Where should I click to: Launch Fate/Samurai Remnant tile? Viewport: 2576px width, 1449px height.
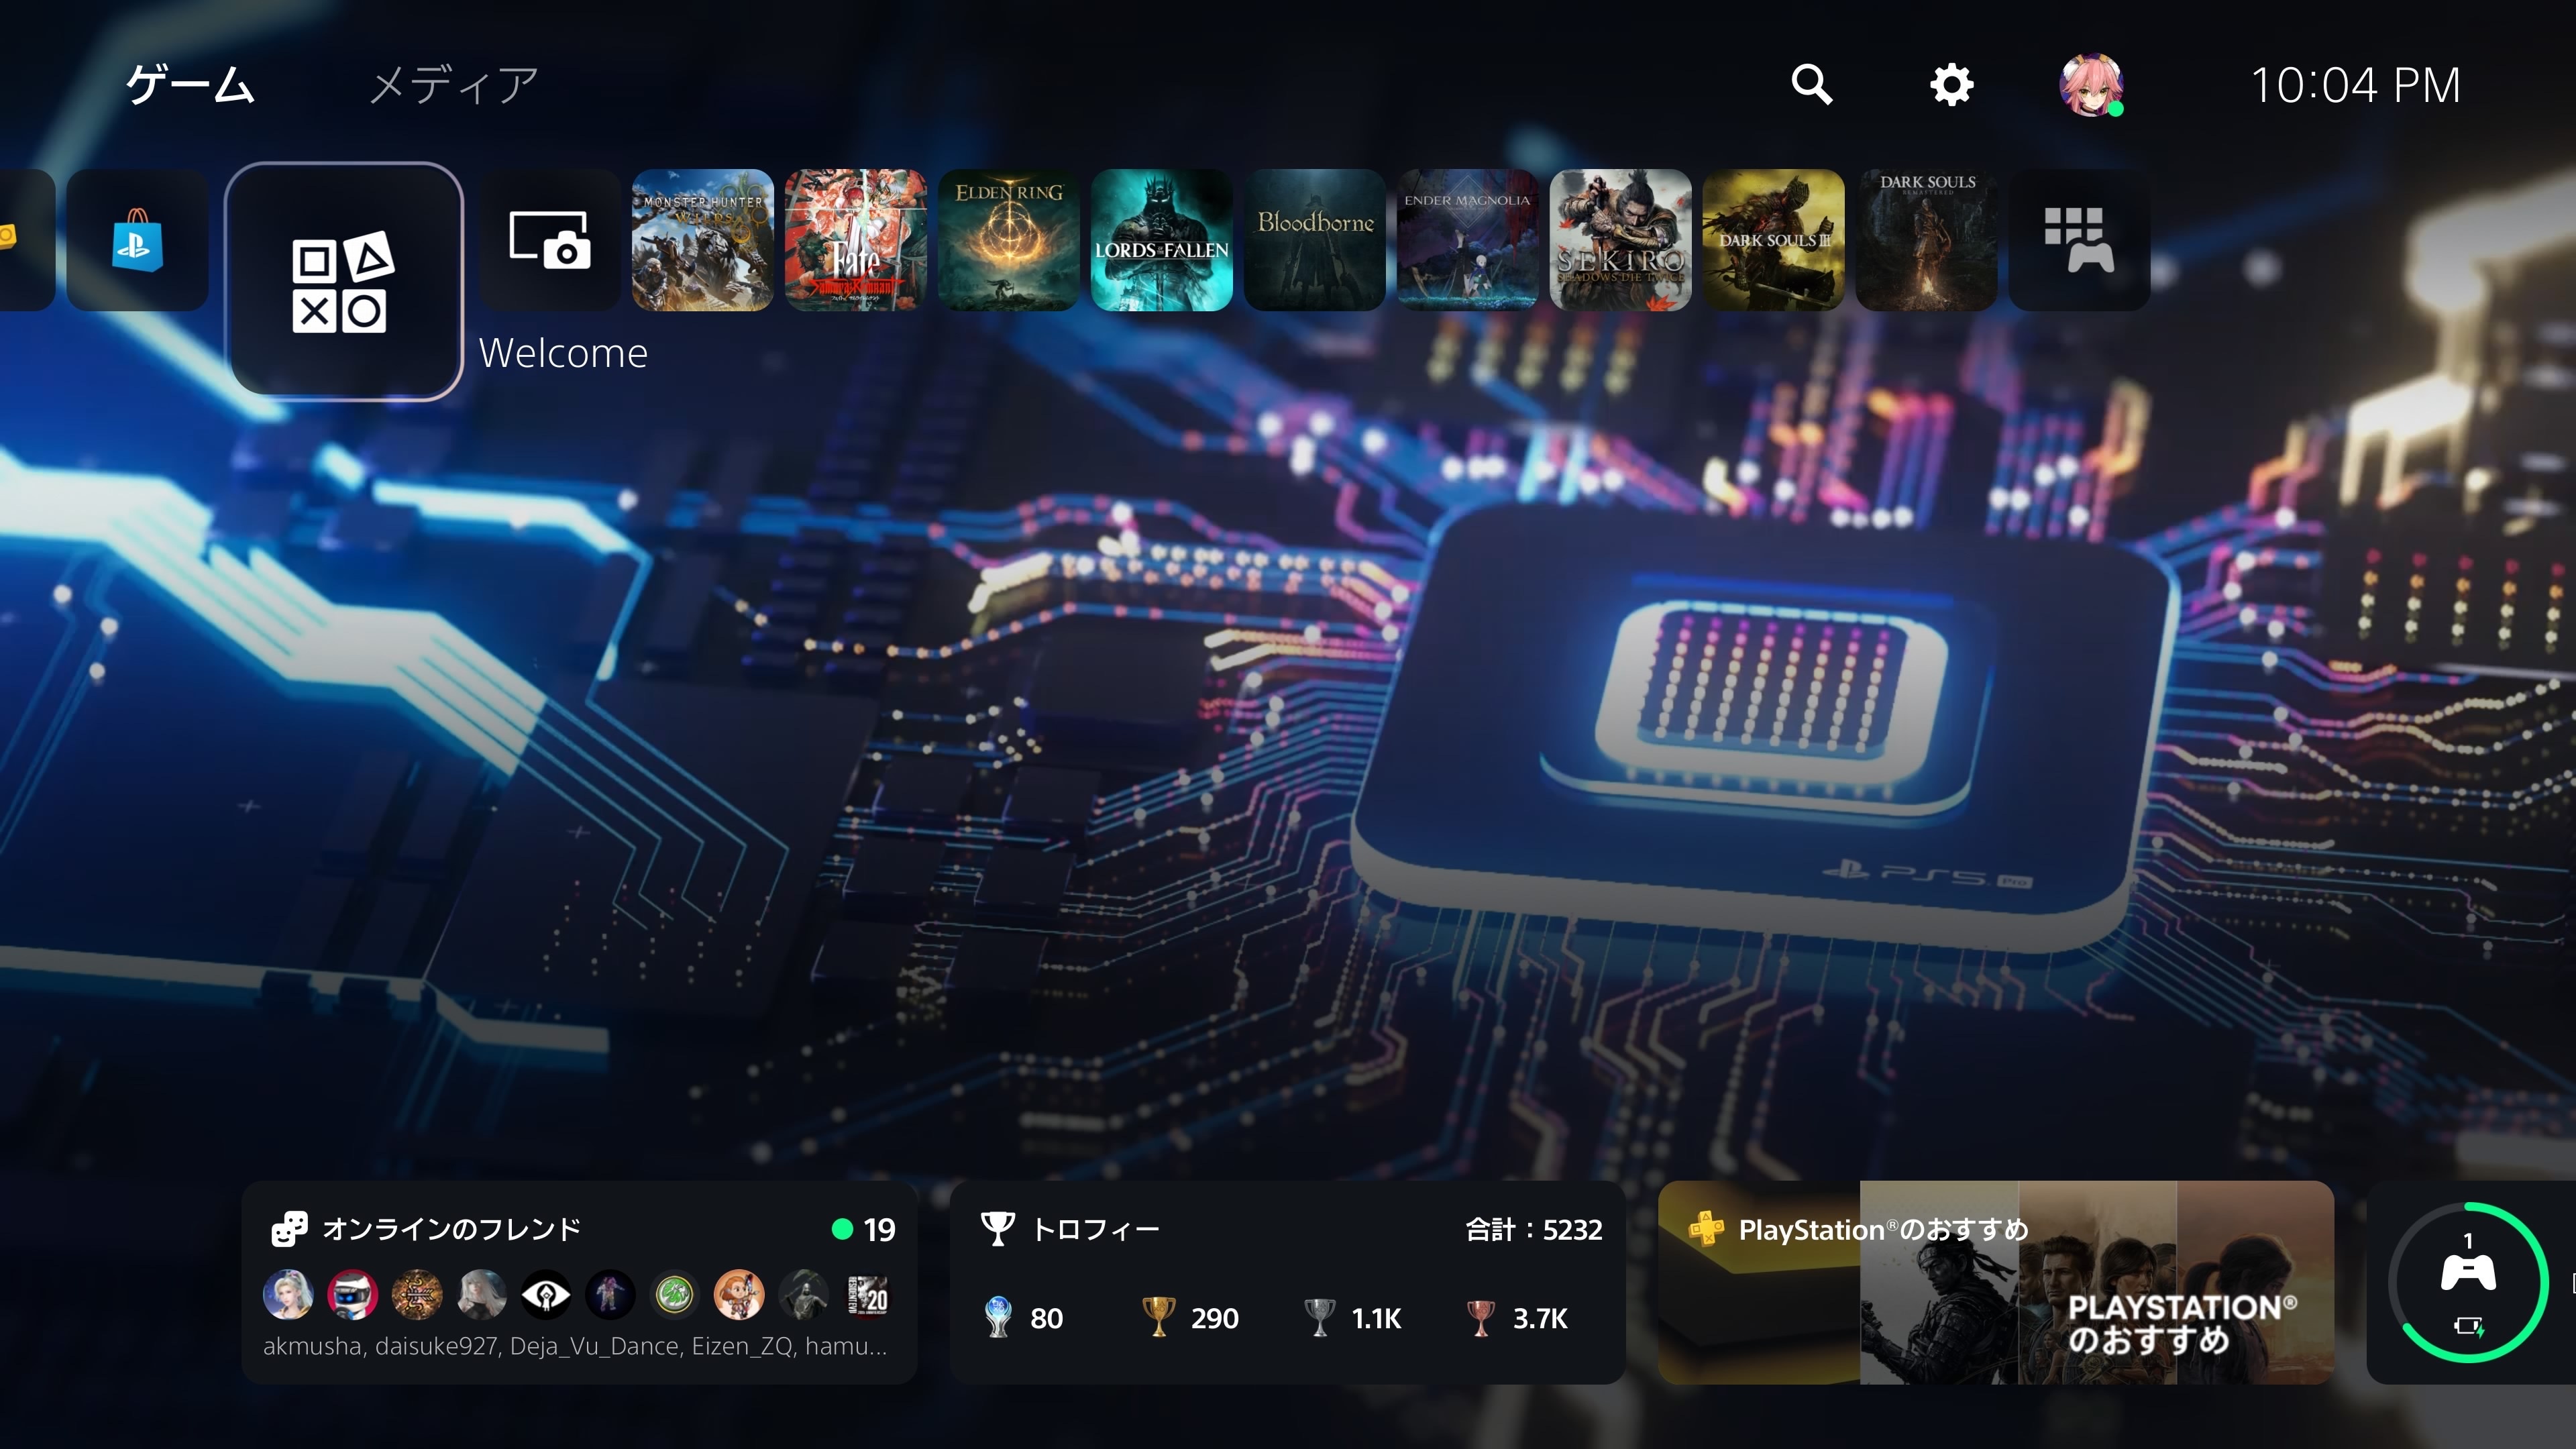tap(856, 240)
